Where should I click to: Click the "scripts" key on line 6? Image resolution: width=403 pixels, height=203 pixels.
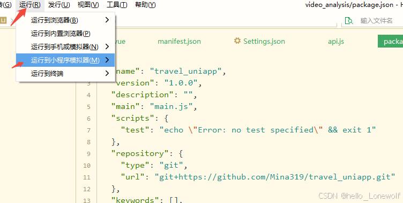[x=133, y=118]
